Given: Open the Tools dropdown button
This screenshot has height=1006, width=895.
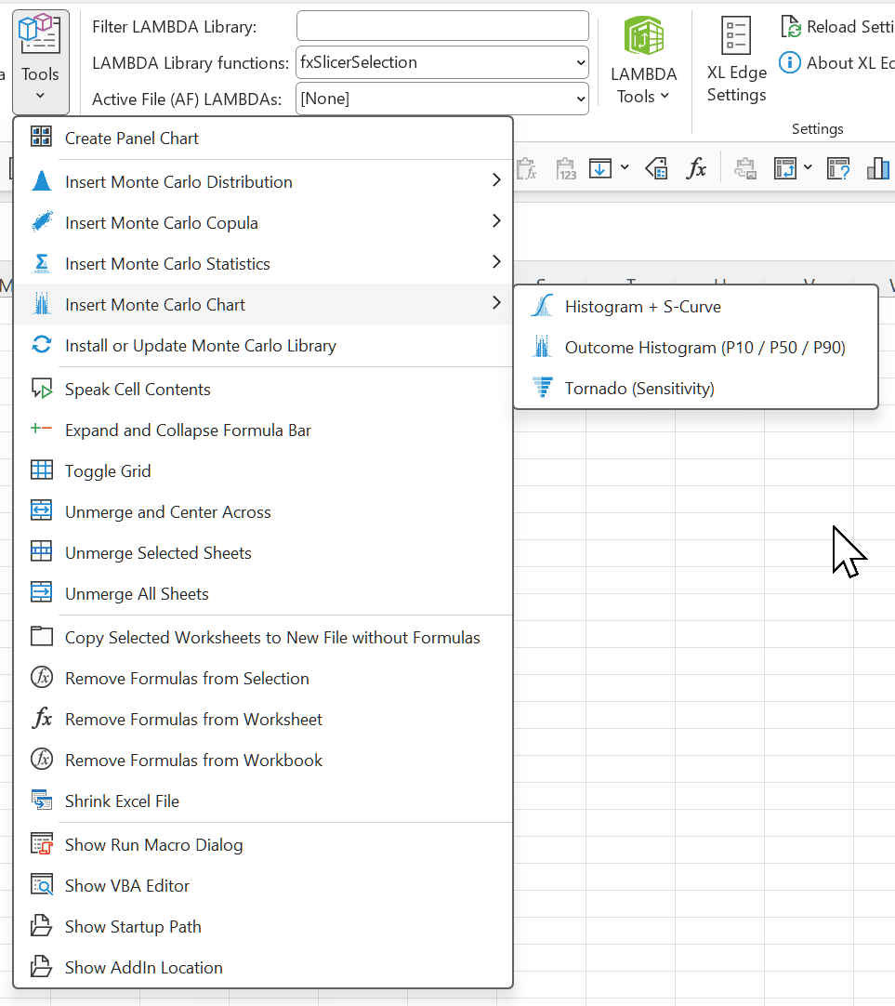Looking at the screenshot, I should pyautogui.click(x=40, y=61).
